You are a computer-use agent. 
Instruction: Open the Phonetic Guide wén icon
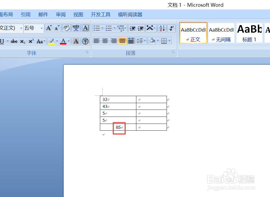click(76, 28)
